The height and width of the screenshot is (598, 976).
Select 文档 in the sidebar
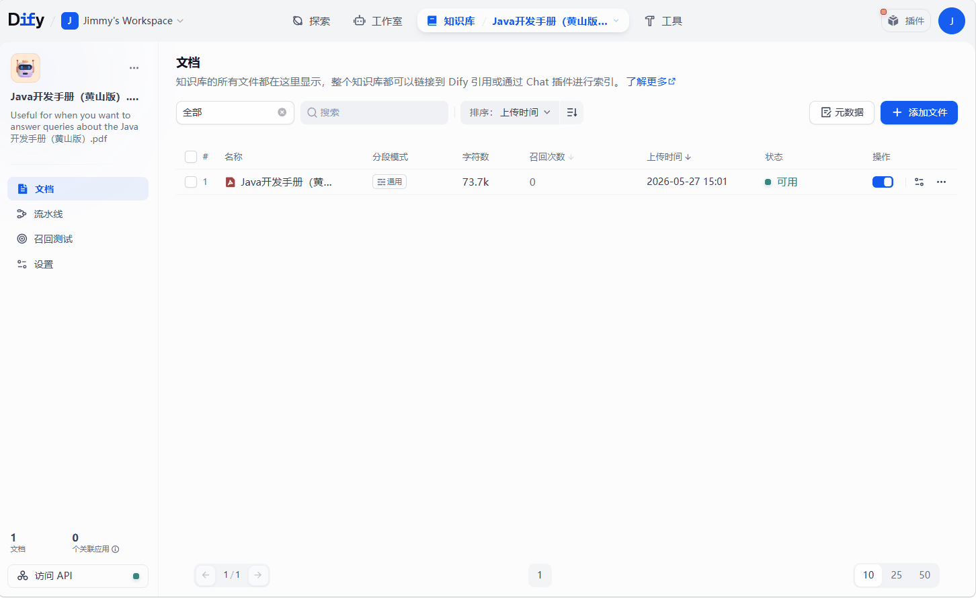point(78,189)
